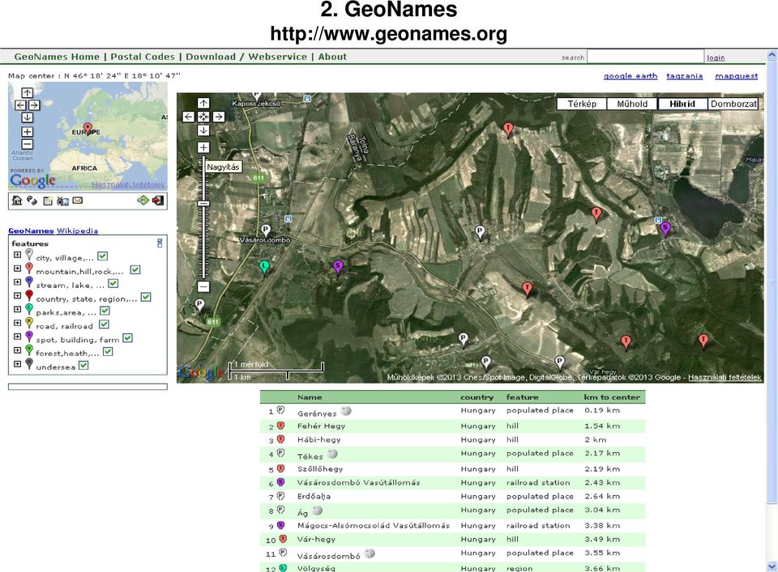Screen dimensions: 778x572
Task: Expand the 'stream, lake' feature group
Action: [17, 282]
